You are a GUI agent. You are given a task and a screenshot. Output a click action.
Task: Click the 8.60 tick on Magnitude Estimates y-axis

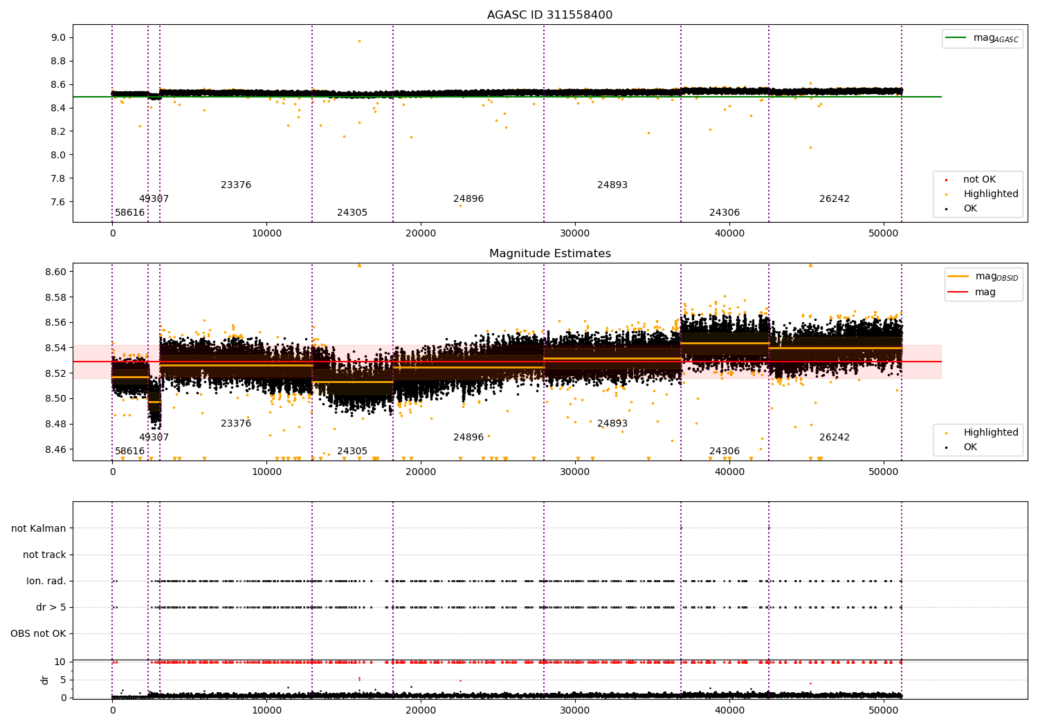[x=56, y=272]
